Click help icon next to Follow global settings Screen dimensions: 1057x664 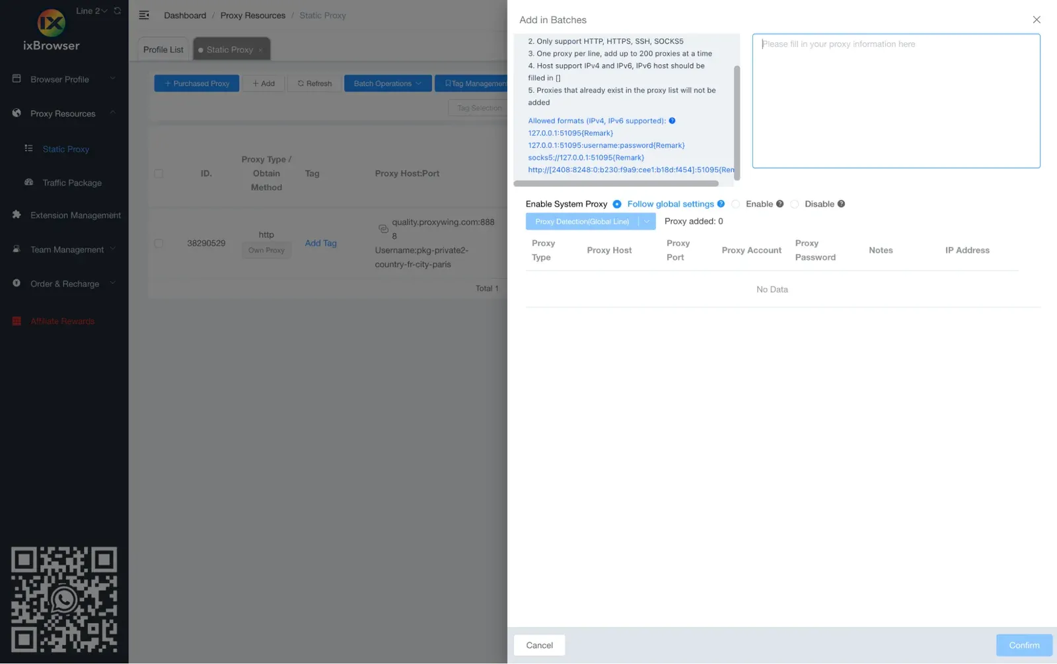click(721, 204)
